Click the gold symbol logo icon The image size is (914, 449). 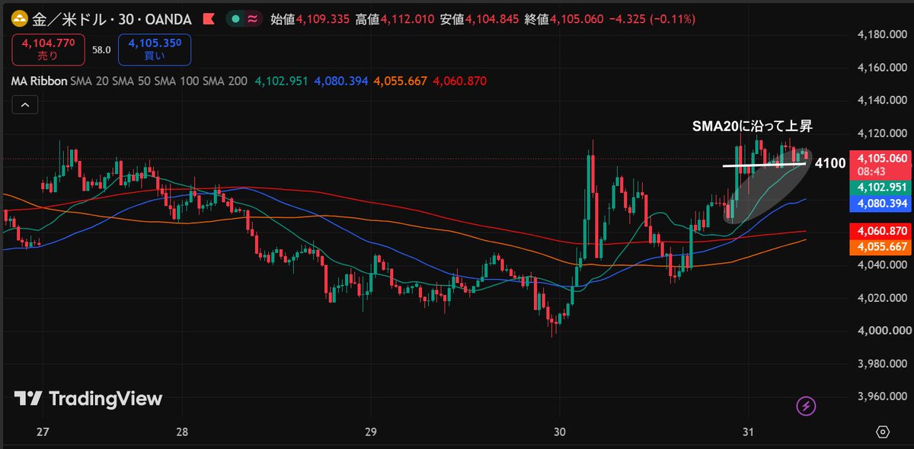click(18, 18)
